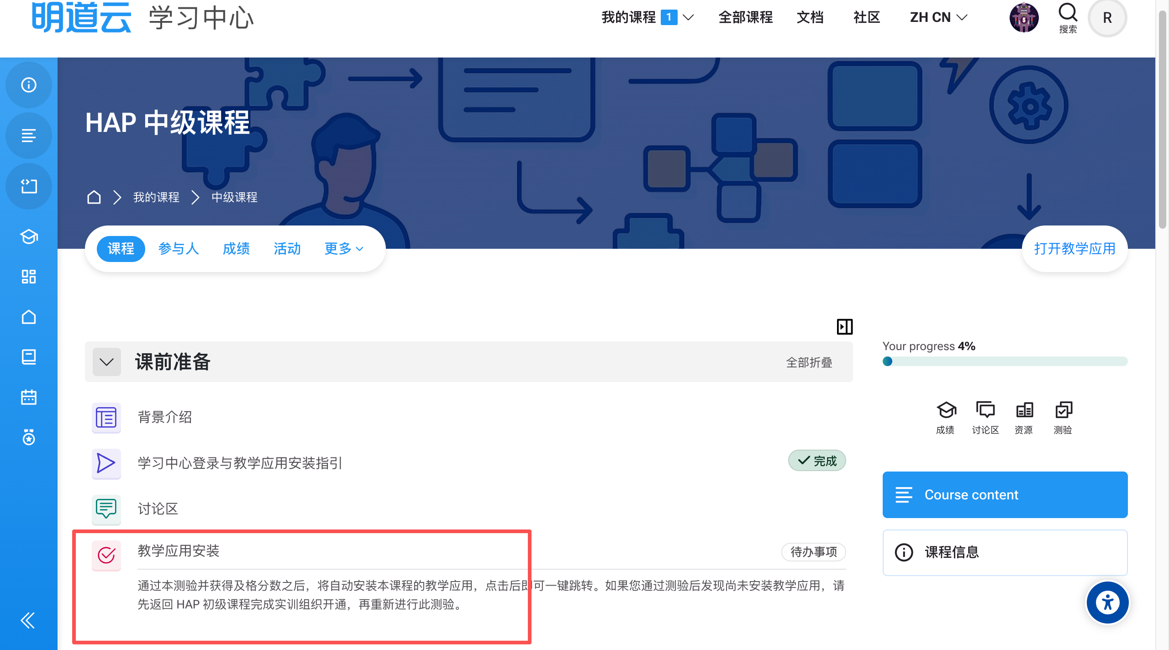Open the 测验 quiz shortcut icon
This screenshot has width=1169, height=650.
click(1063, 410)
